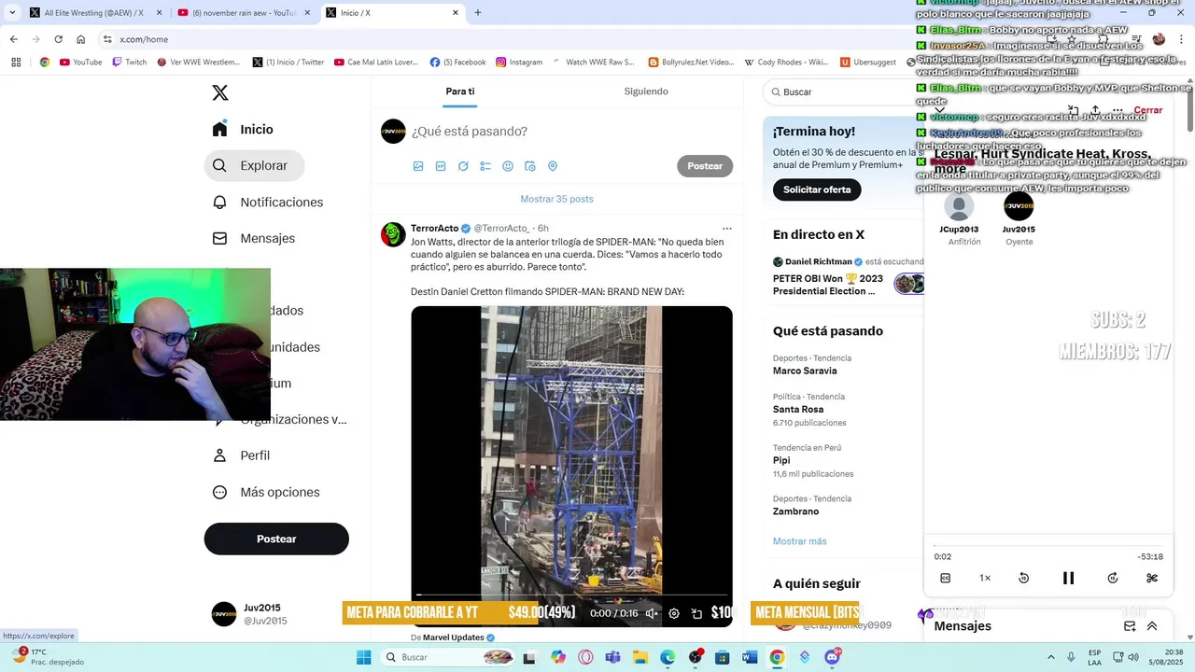Viewport: 1195px width, 672px height.
Task: Rewind 15 seconds in Space player
Action: pos(1023,578)
